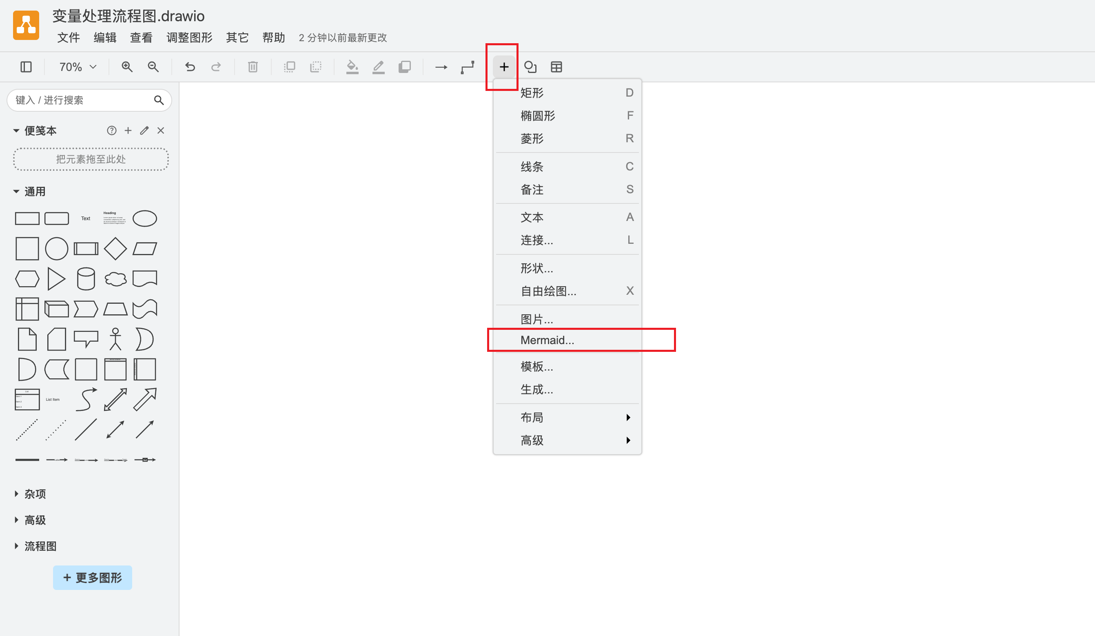Open the table insert icon
Image resolution: width=1095 pixels, height=636 pixels.
pyautogui.click(x=556, y=67)
